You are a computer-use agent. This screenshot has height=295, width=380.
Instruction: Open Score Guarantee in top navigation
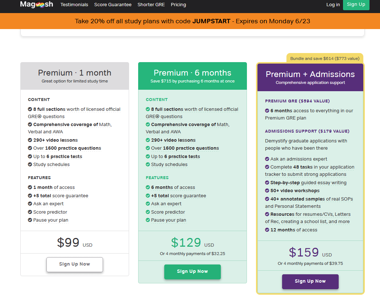[113, 5]
